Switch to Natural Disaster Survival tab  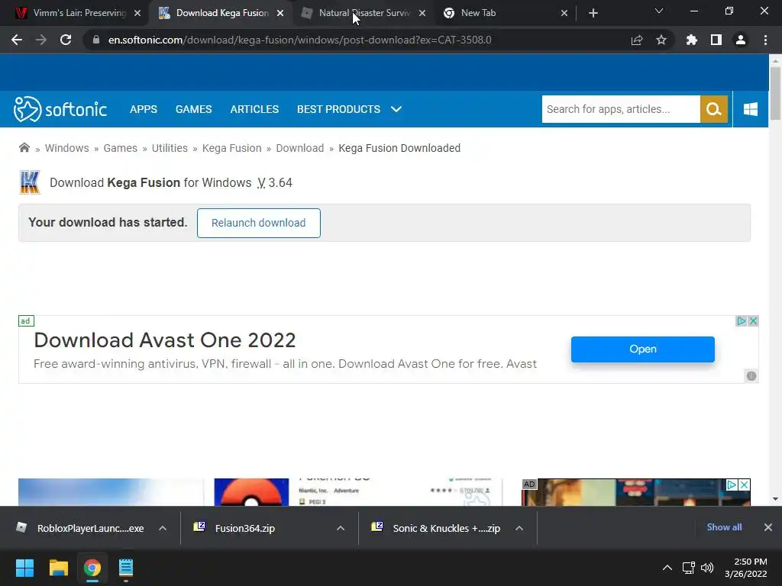click(x=364, y=13)
